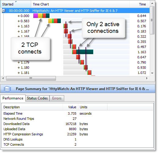
Task: Click the time value 0.355
Action: click(141, 42)
